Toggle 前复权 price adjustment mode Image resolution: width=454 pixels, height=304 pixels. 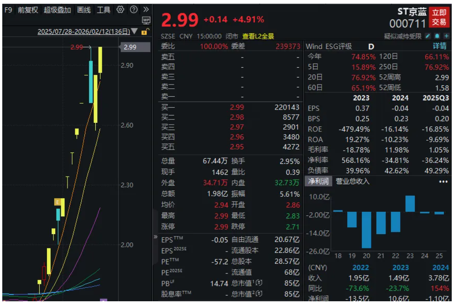pyautogui.click(x=28, y=10)
